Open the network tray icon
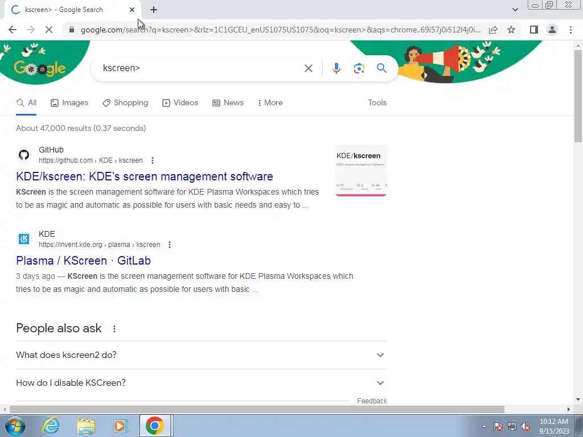This screenshot has height=437, width=583. click(512, 426)
